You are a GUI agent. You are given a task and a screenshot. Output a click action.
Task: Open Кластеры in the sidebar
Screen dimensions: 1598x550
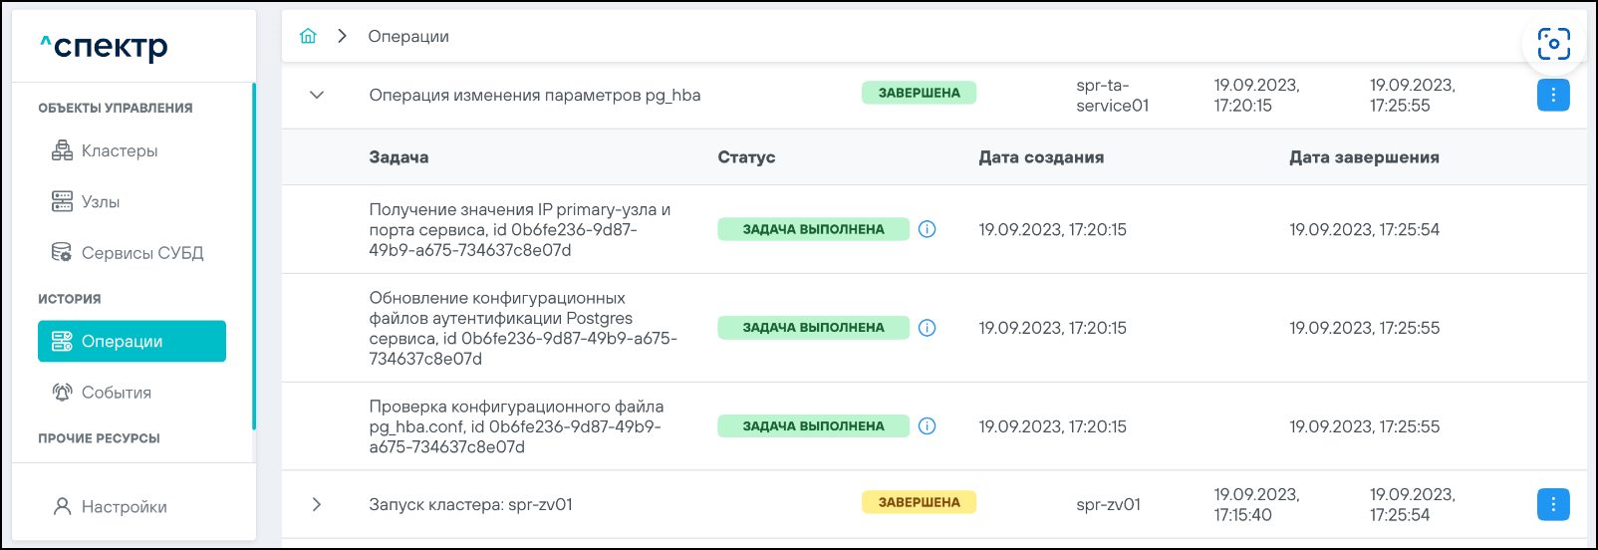[x=119, y=150]
